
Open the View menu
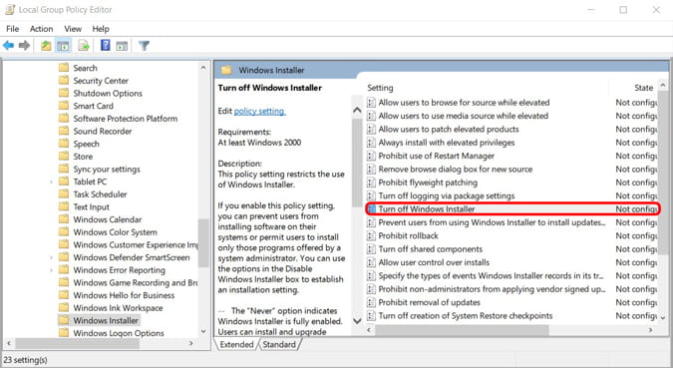point(73,29)
